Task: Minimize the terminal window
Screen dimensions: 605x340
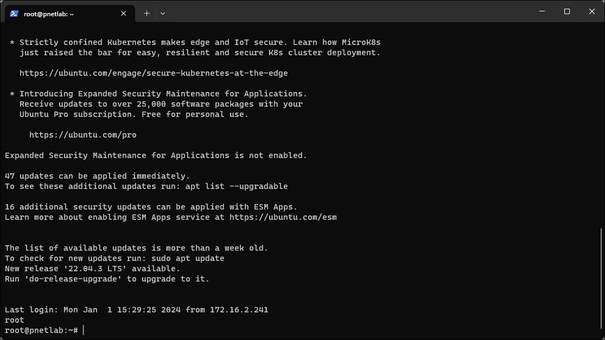Action: coord(542,11)
